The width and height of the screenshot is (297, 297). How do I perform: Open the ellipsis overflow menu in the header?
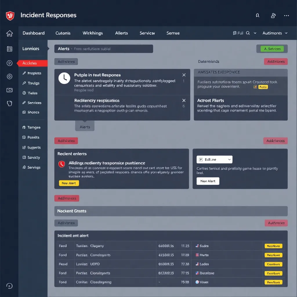coord(286,15)
